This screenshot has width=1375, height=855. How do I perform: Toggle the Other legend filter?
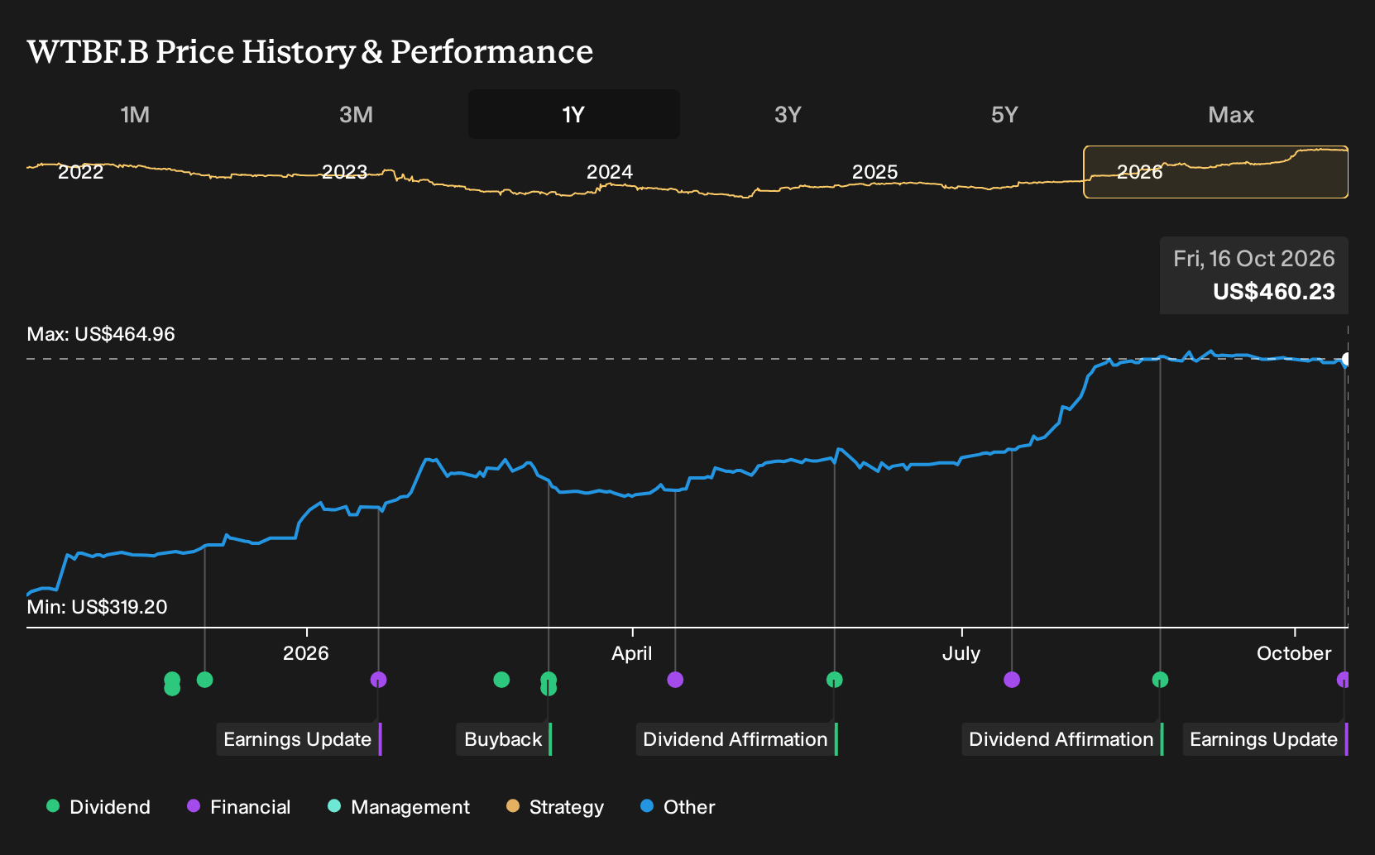pyautogui.click(x=678, y=807)
